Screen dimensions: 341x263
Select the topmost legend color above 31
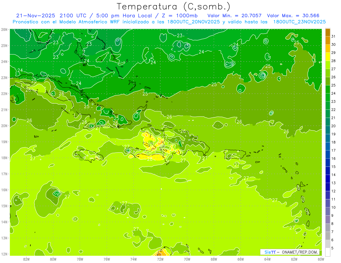click(328, 32)
